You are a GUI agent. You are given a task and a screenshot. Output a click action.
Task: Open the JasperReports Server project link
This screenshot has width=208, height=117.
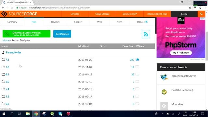[x=184, y=76]
